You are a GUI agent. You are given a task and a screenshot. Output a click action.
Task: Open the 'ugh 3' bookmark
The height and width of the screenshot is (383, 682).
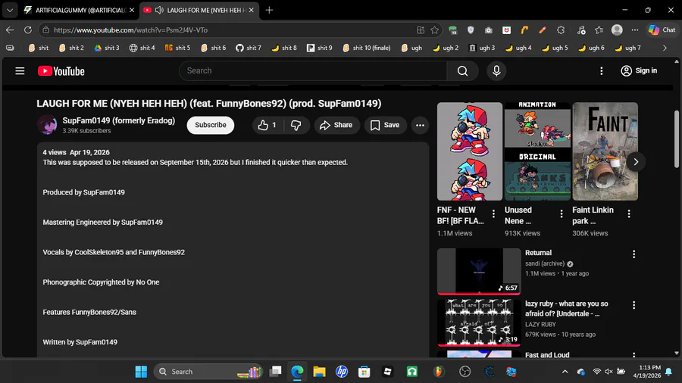click(482, 48)
